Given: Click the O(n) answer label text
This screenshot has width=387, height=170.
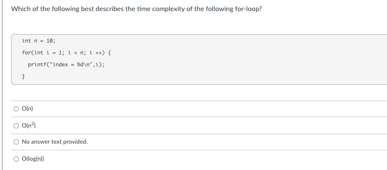Looking at the screenshot, I should [x=27, y=109].
